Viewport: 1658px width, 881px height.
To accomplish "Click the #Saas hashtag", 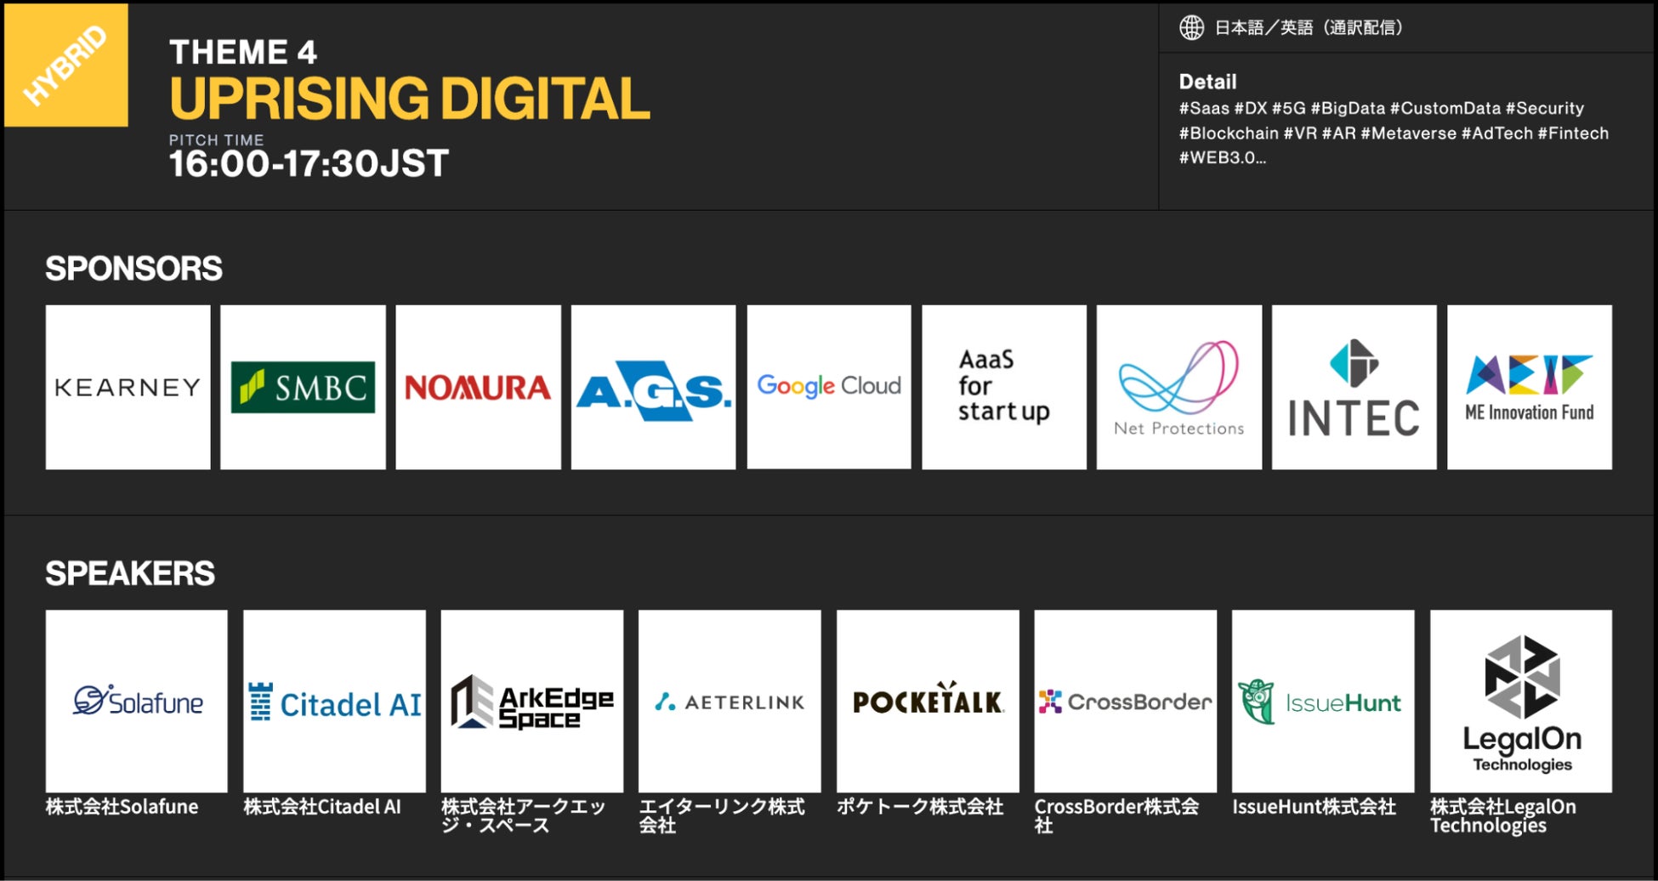I will (1204, 108).
